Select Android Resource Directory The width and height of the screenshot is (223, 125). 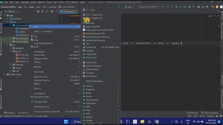click(101, 37)
